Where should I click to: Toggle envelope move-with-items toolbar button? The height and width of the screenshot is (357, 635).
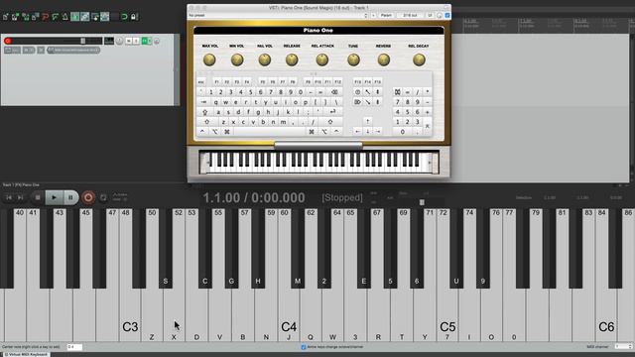[x=105, y=17]
